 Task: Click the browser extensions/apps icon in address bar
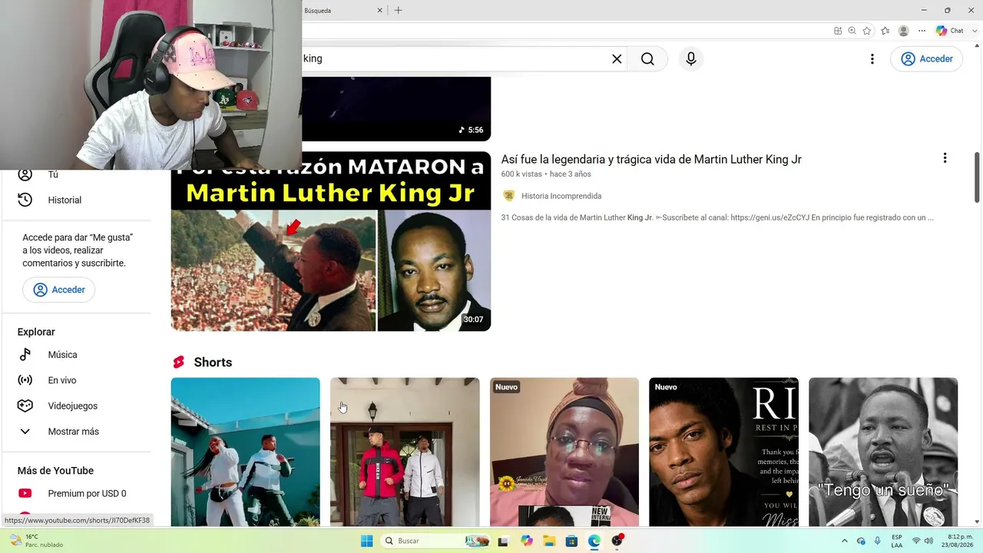[x=838, y=31]
